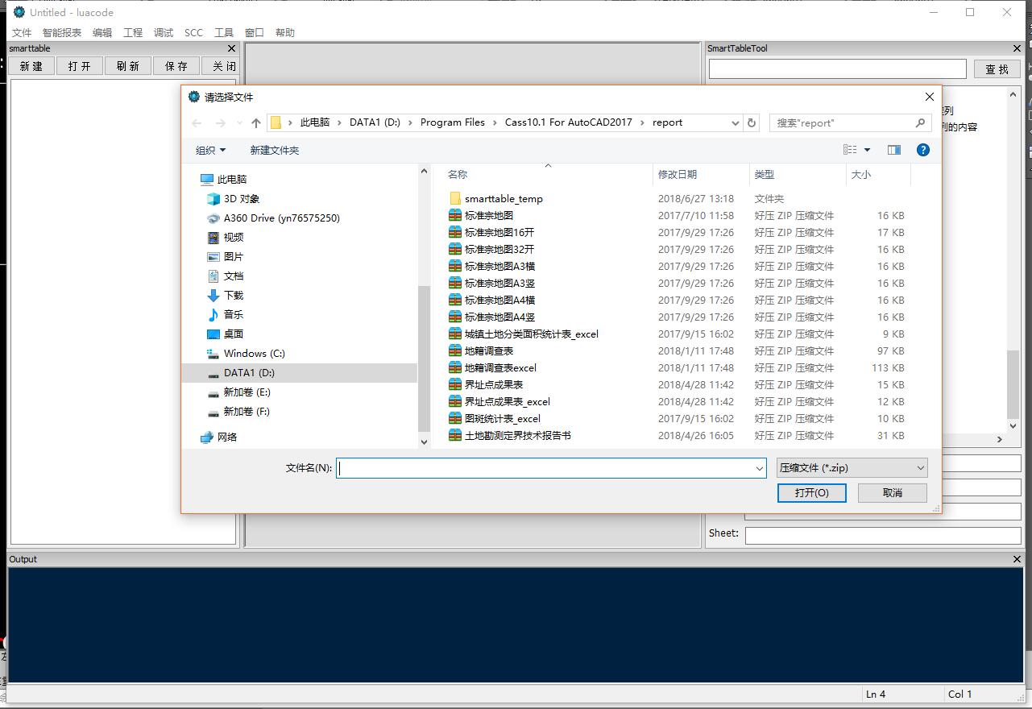Image resolution: width=1032 pixels, height=709 pixels.
Task: Open the 智能报表 menu
Action: point(62,32)
